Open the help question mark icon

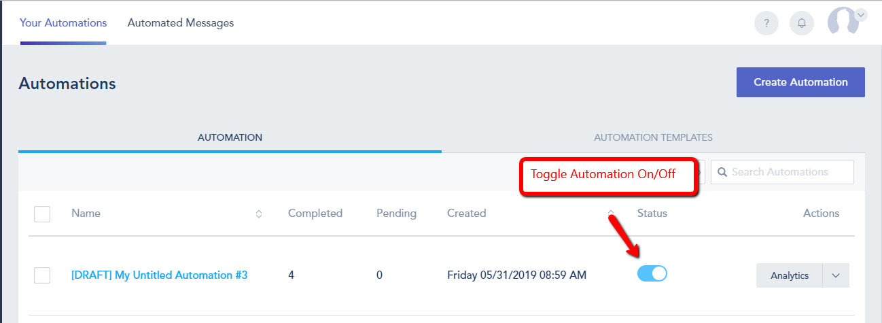[766, 23]
